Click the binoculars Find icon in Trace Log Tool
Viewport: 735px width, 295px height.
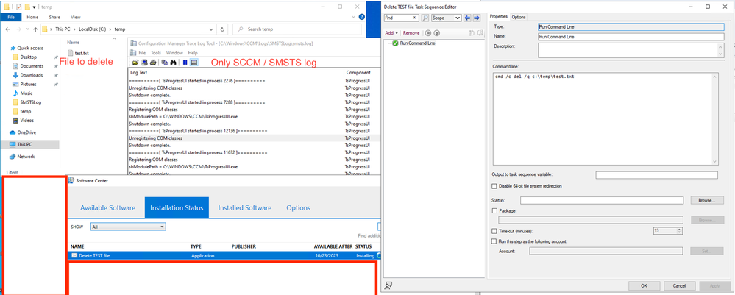[173, 62]
